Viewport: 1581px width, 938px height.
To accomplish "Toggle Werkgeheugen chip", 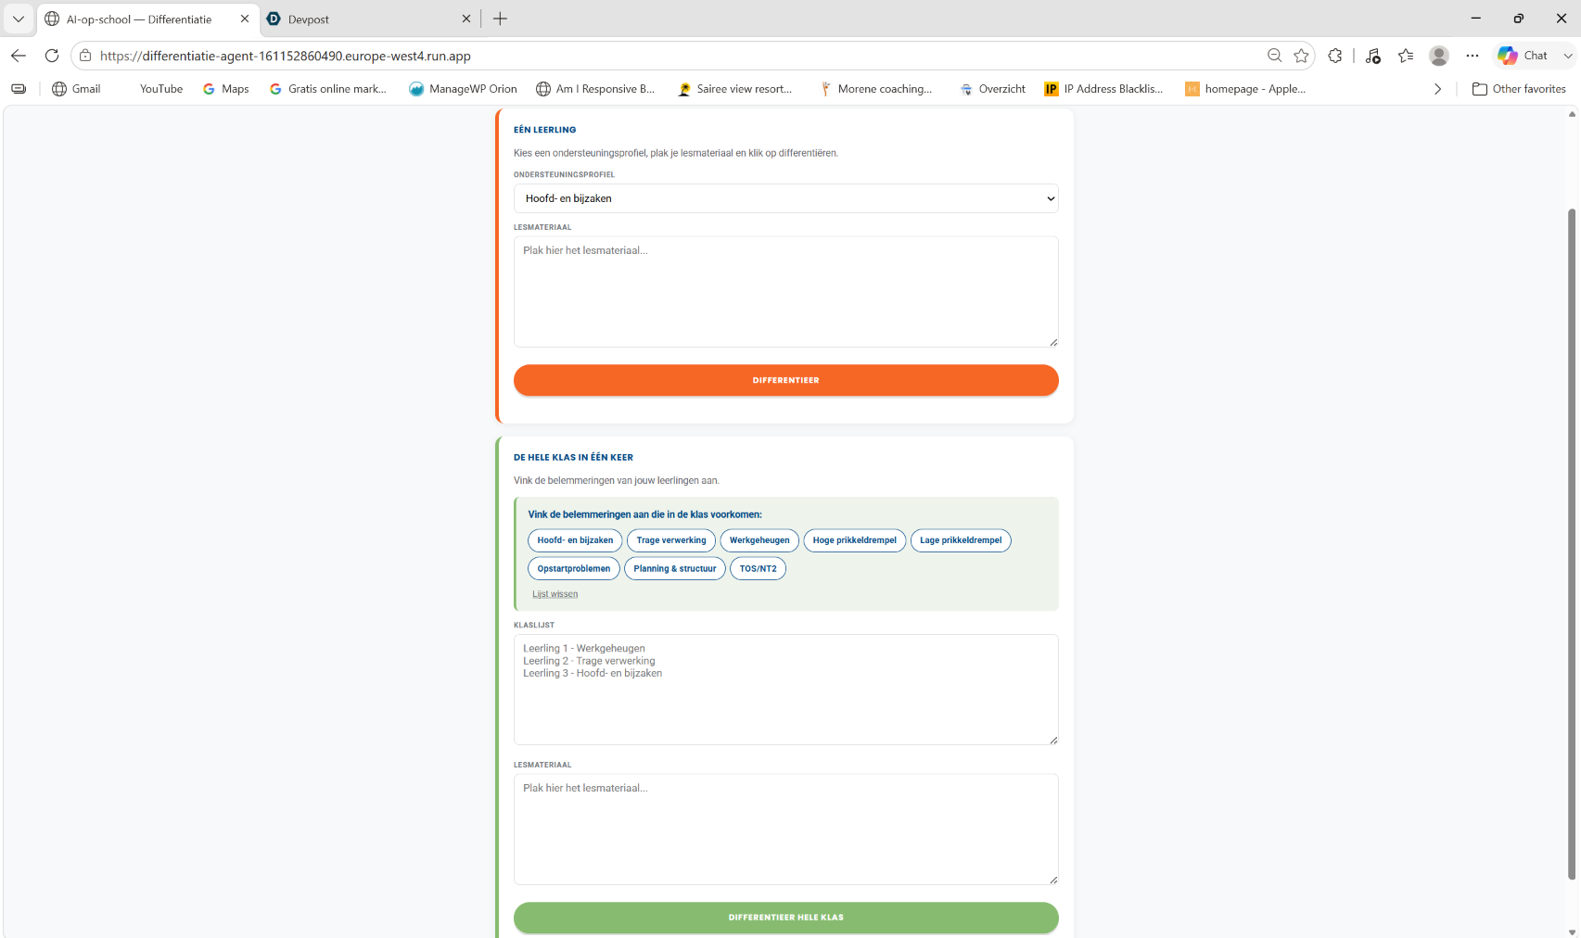I will 759,540.
